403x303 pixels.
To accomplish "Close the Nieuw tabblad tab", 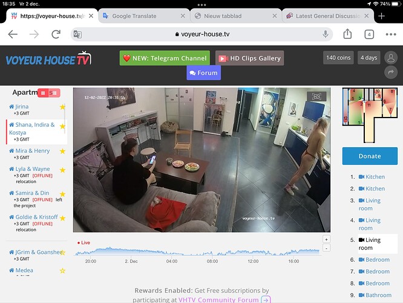I will (275, 16).
